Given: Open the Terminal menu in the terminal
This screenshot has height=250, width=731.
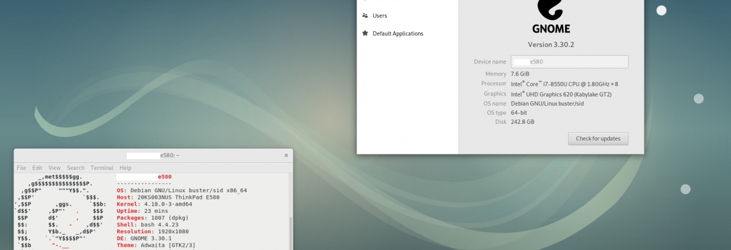Looking at the screenshot, I should pyautogui.click(x=102, y=168).
